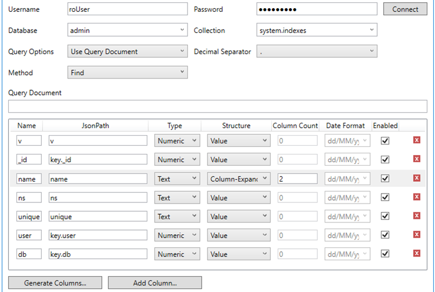
Task: Remove the 'user' column row
Action: (x=416, y=235)
